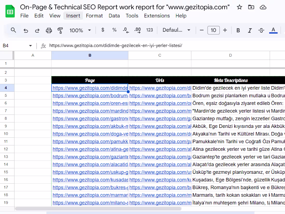Toggle bold formatting
285x214 pixels.
point(238,30)
